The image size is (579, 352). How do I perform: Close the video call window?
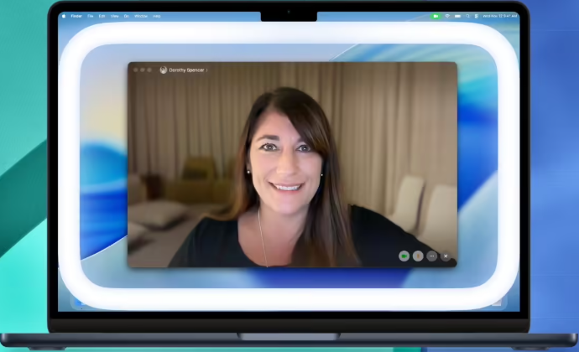[x=135, y=70]
